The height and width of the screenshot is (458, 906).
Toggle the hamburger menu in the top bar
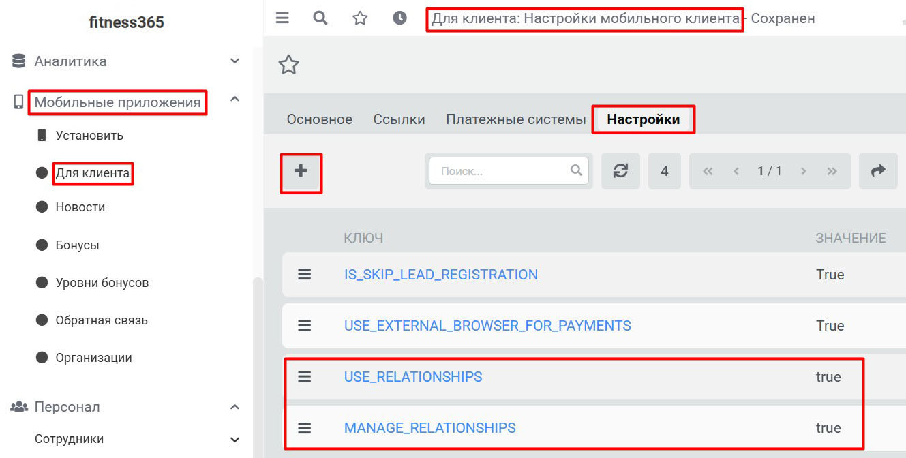click(282, 18)
